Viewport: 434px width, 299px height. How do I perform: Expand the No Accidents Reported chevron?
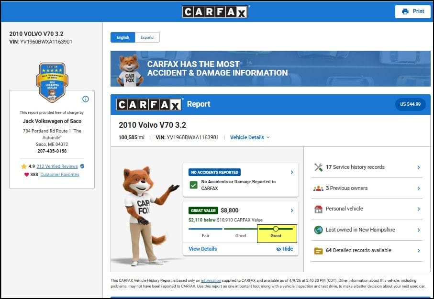[292, 172]
